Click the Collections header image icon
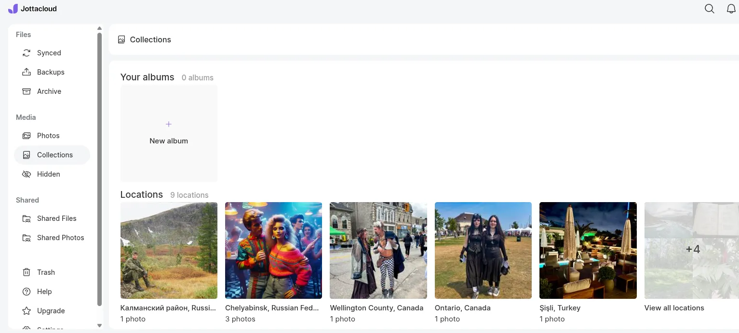 click(121, 39)
